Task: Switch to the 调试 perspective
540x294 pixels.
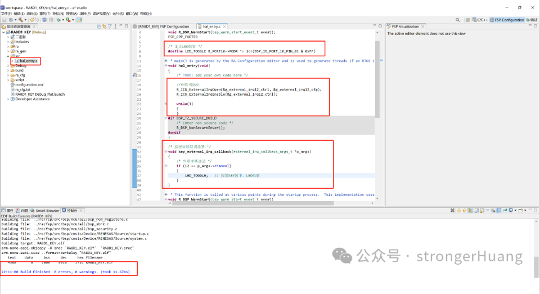Action: pos(532,20)
